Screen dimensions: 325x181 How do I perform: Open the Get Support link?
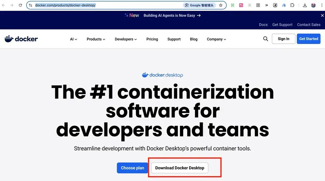[x=282, y=25]
